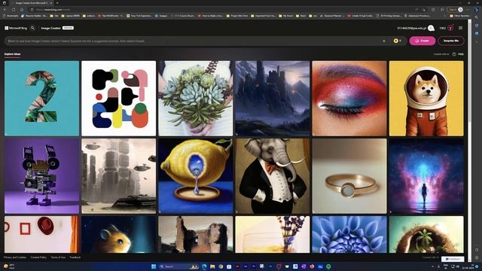Open the Windows Start button
Screen dimensions: 482x271
coord(154,266)
